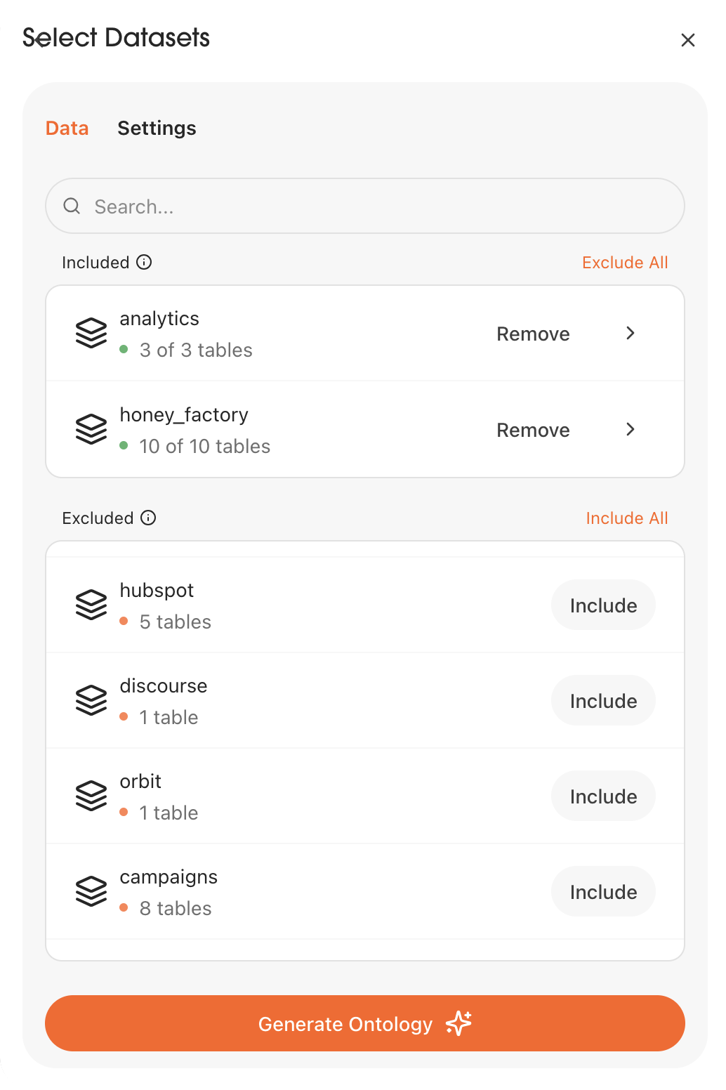
Task: Select the analytics dataset name
Action: point(159,319)
